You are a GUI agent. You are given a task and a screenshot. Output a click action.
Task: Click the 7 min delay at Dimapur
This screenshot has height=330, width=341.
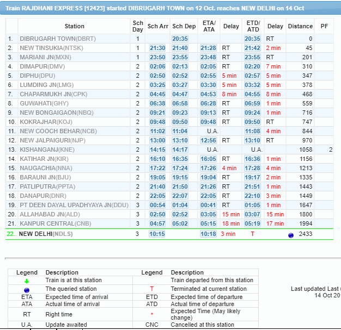pyautogui.click(x=273, y=66)
